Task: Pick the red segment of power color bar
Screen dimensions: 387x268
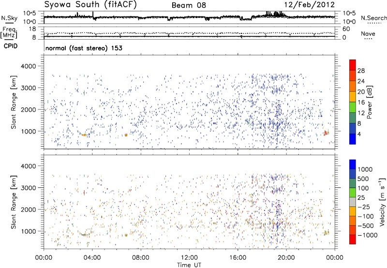Action: pyautogui.click(x=353, y=65)
